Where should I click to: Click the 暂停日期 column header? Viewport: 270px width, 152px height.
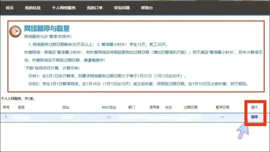pos(222,107)
